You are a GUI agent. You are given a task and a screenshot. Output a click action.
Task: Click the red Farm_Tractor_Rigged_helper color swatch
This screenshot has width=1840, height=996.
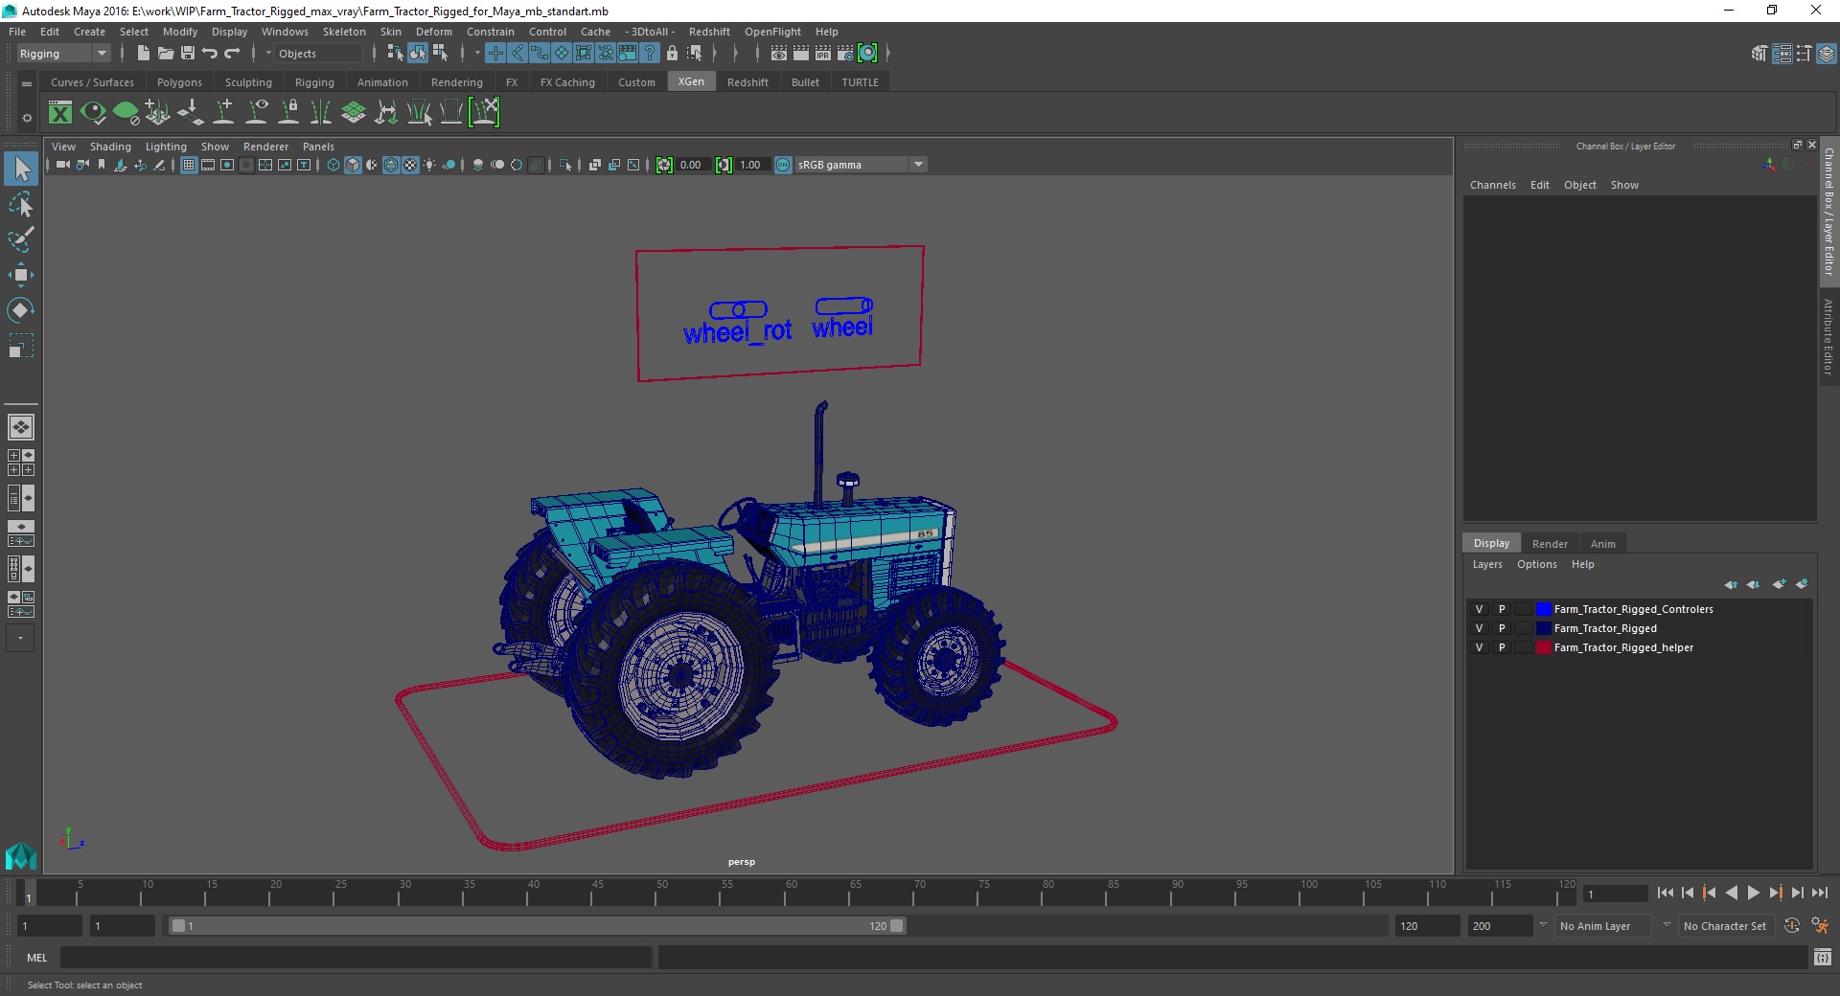[x=1543, y=647]
